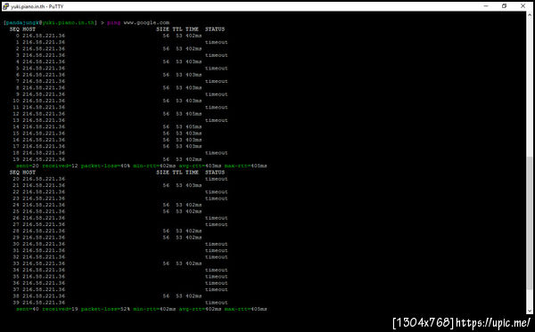
Task: Click timeout status on sequence 39 row
Action: 217,303
